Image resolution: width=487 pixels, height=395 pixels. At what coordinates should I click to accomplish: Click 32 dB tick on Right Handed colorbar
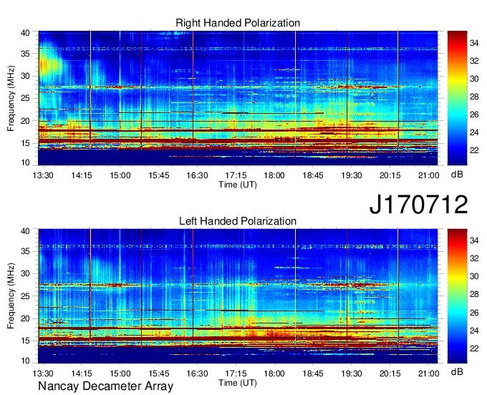(x=474, y=61)
